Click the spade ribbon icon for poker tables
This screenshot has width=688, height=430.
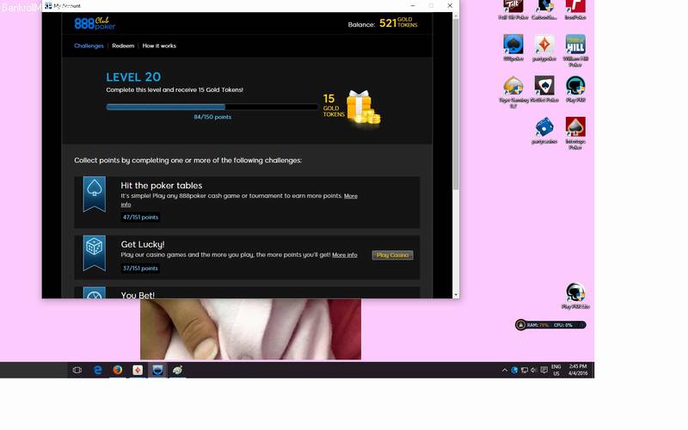coord(95,194)
